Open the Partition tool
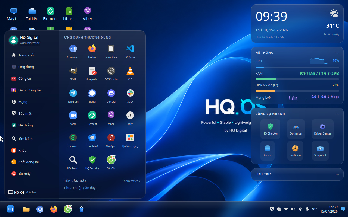The image size is (348, 217). 295,151
